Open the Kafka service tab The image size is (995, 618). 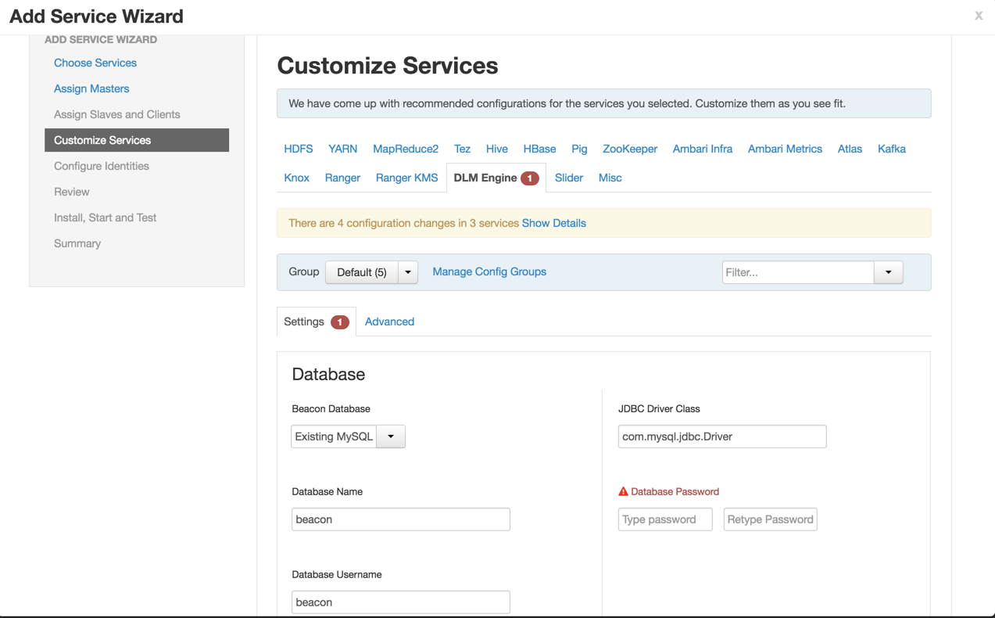tap(891, 149)
